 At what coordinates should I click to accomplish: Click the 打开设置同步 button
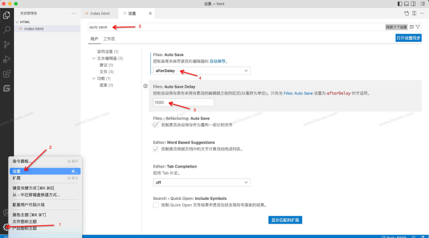pyautogui.click(x=408, y=38)
